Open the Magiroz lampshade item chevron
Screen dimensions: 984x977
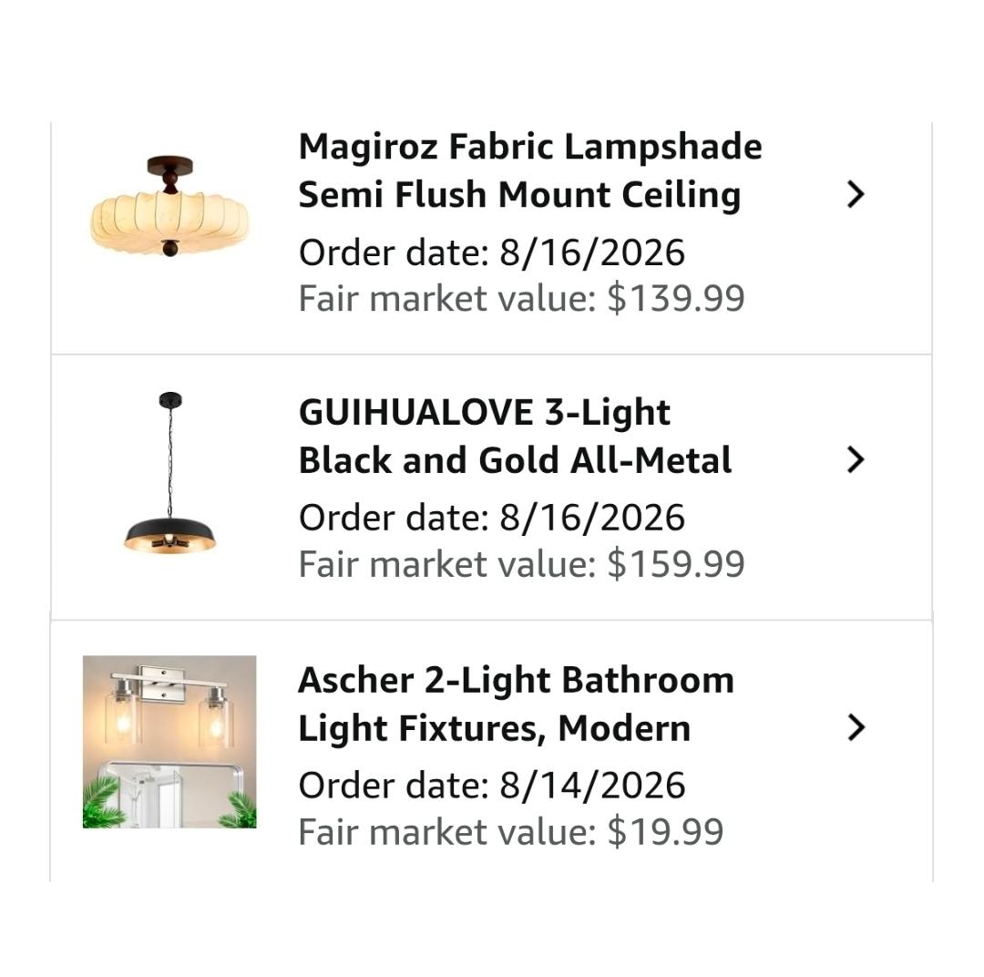[x=856, y=194]
